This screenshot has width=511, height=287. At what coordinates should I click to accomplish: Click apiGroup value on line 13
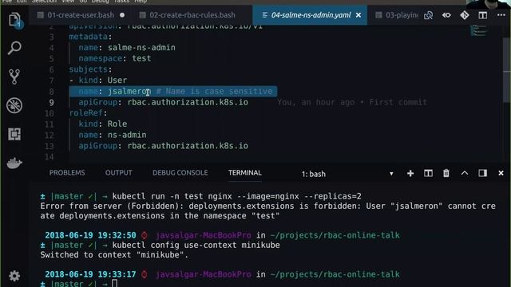click(x=188, y=146)
